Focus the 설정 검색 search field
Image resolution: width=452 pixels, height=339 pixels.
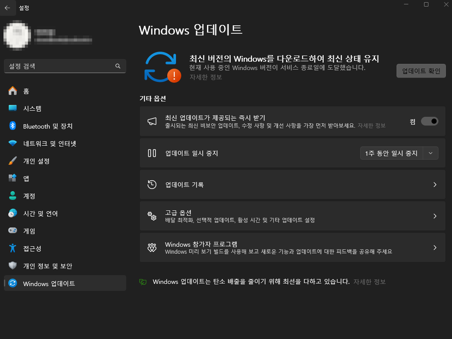65,66
